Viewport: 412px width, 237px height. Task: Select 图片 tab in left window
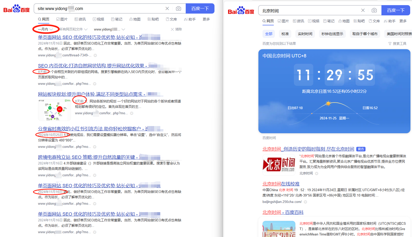point(62,19)
